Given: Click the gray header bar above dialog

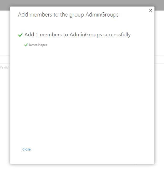Looking at the screenshot, I should point(79,3).
